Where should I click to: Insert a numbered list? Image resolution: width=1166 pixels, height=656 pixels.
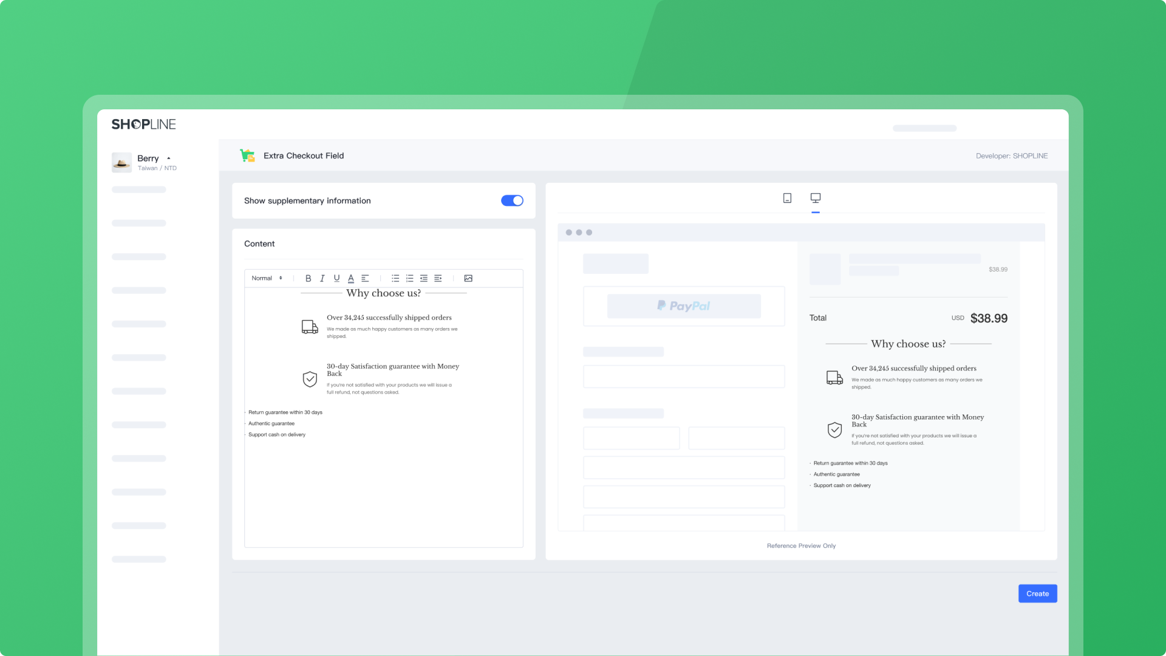(x=410, y=278)
